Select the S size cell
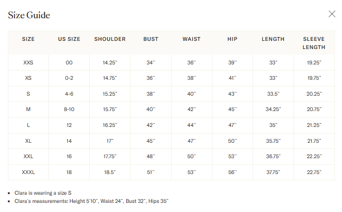342x212 pixels. (x=28, y=94)
